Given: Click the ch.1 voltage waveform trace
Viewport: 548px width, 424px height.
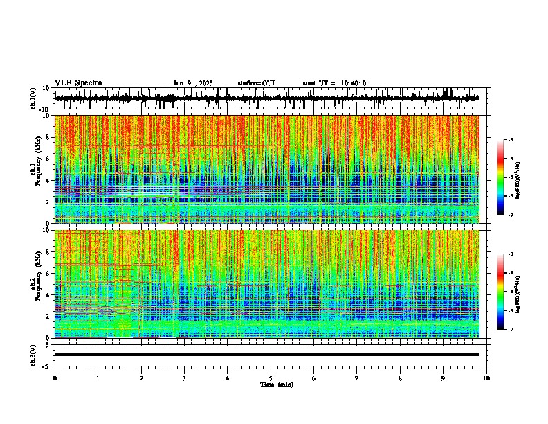Looking at the screenshot, I should click(x=267, y=98).
